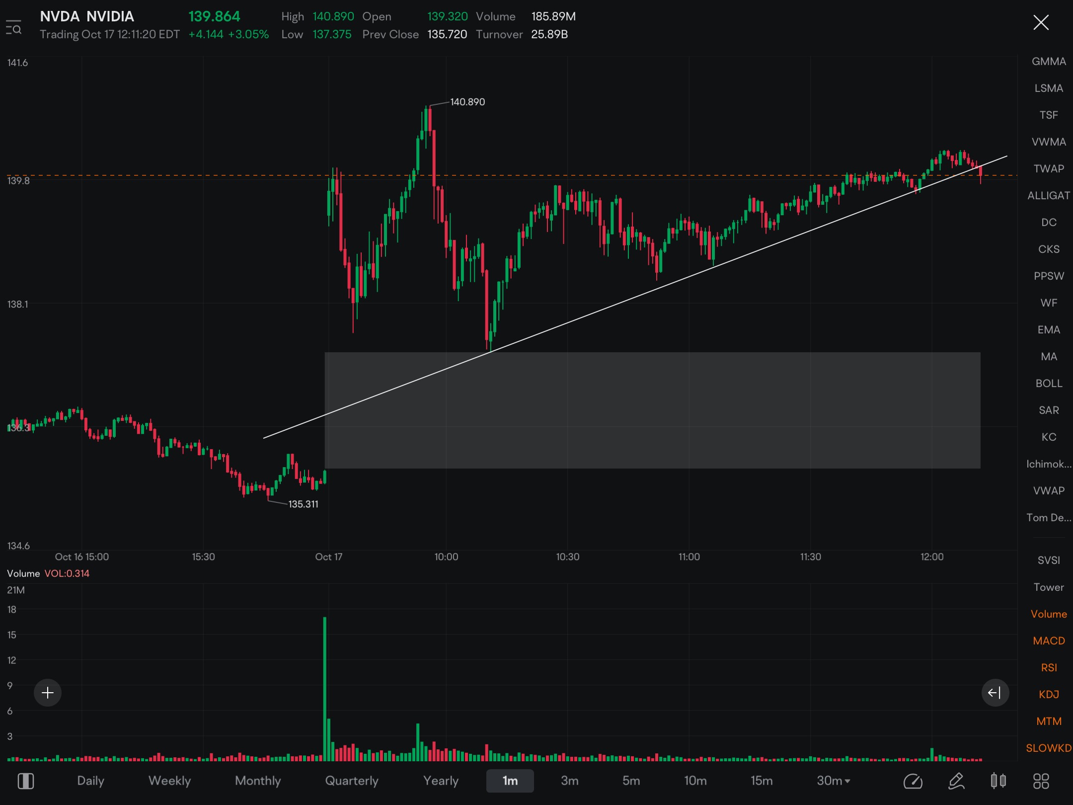1073x805 pixels.
Task: Click the round plus button on volume pane
Action: 48,693
